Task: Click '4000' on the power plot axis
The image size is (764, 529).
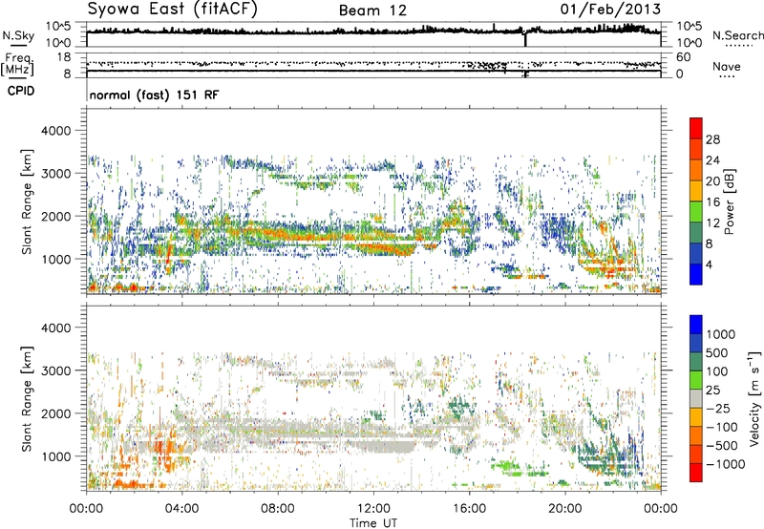Action: pos(56,131)
